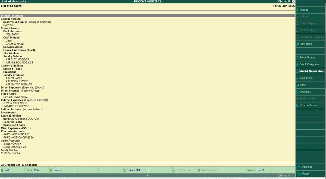Close the List of Accounts screen
The image size is (326, 179).
coord(293,2)
